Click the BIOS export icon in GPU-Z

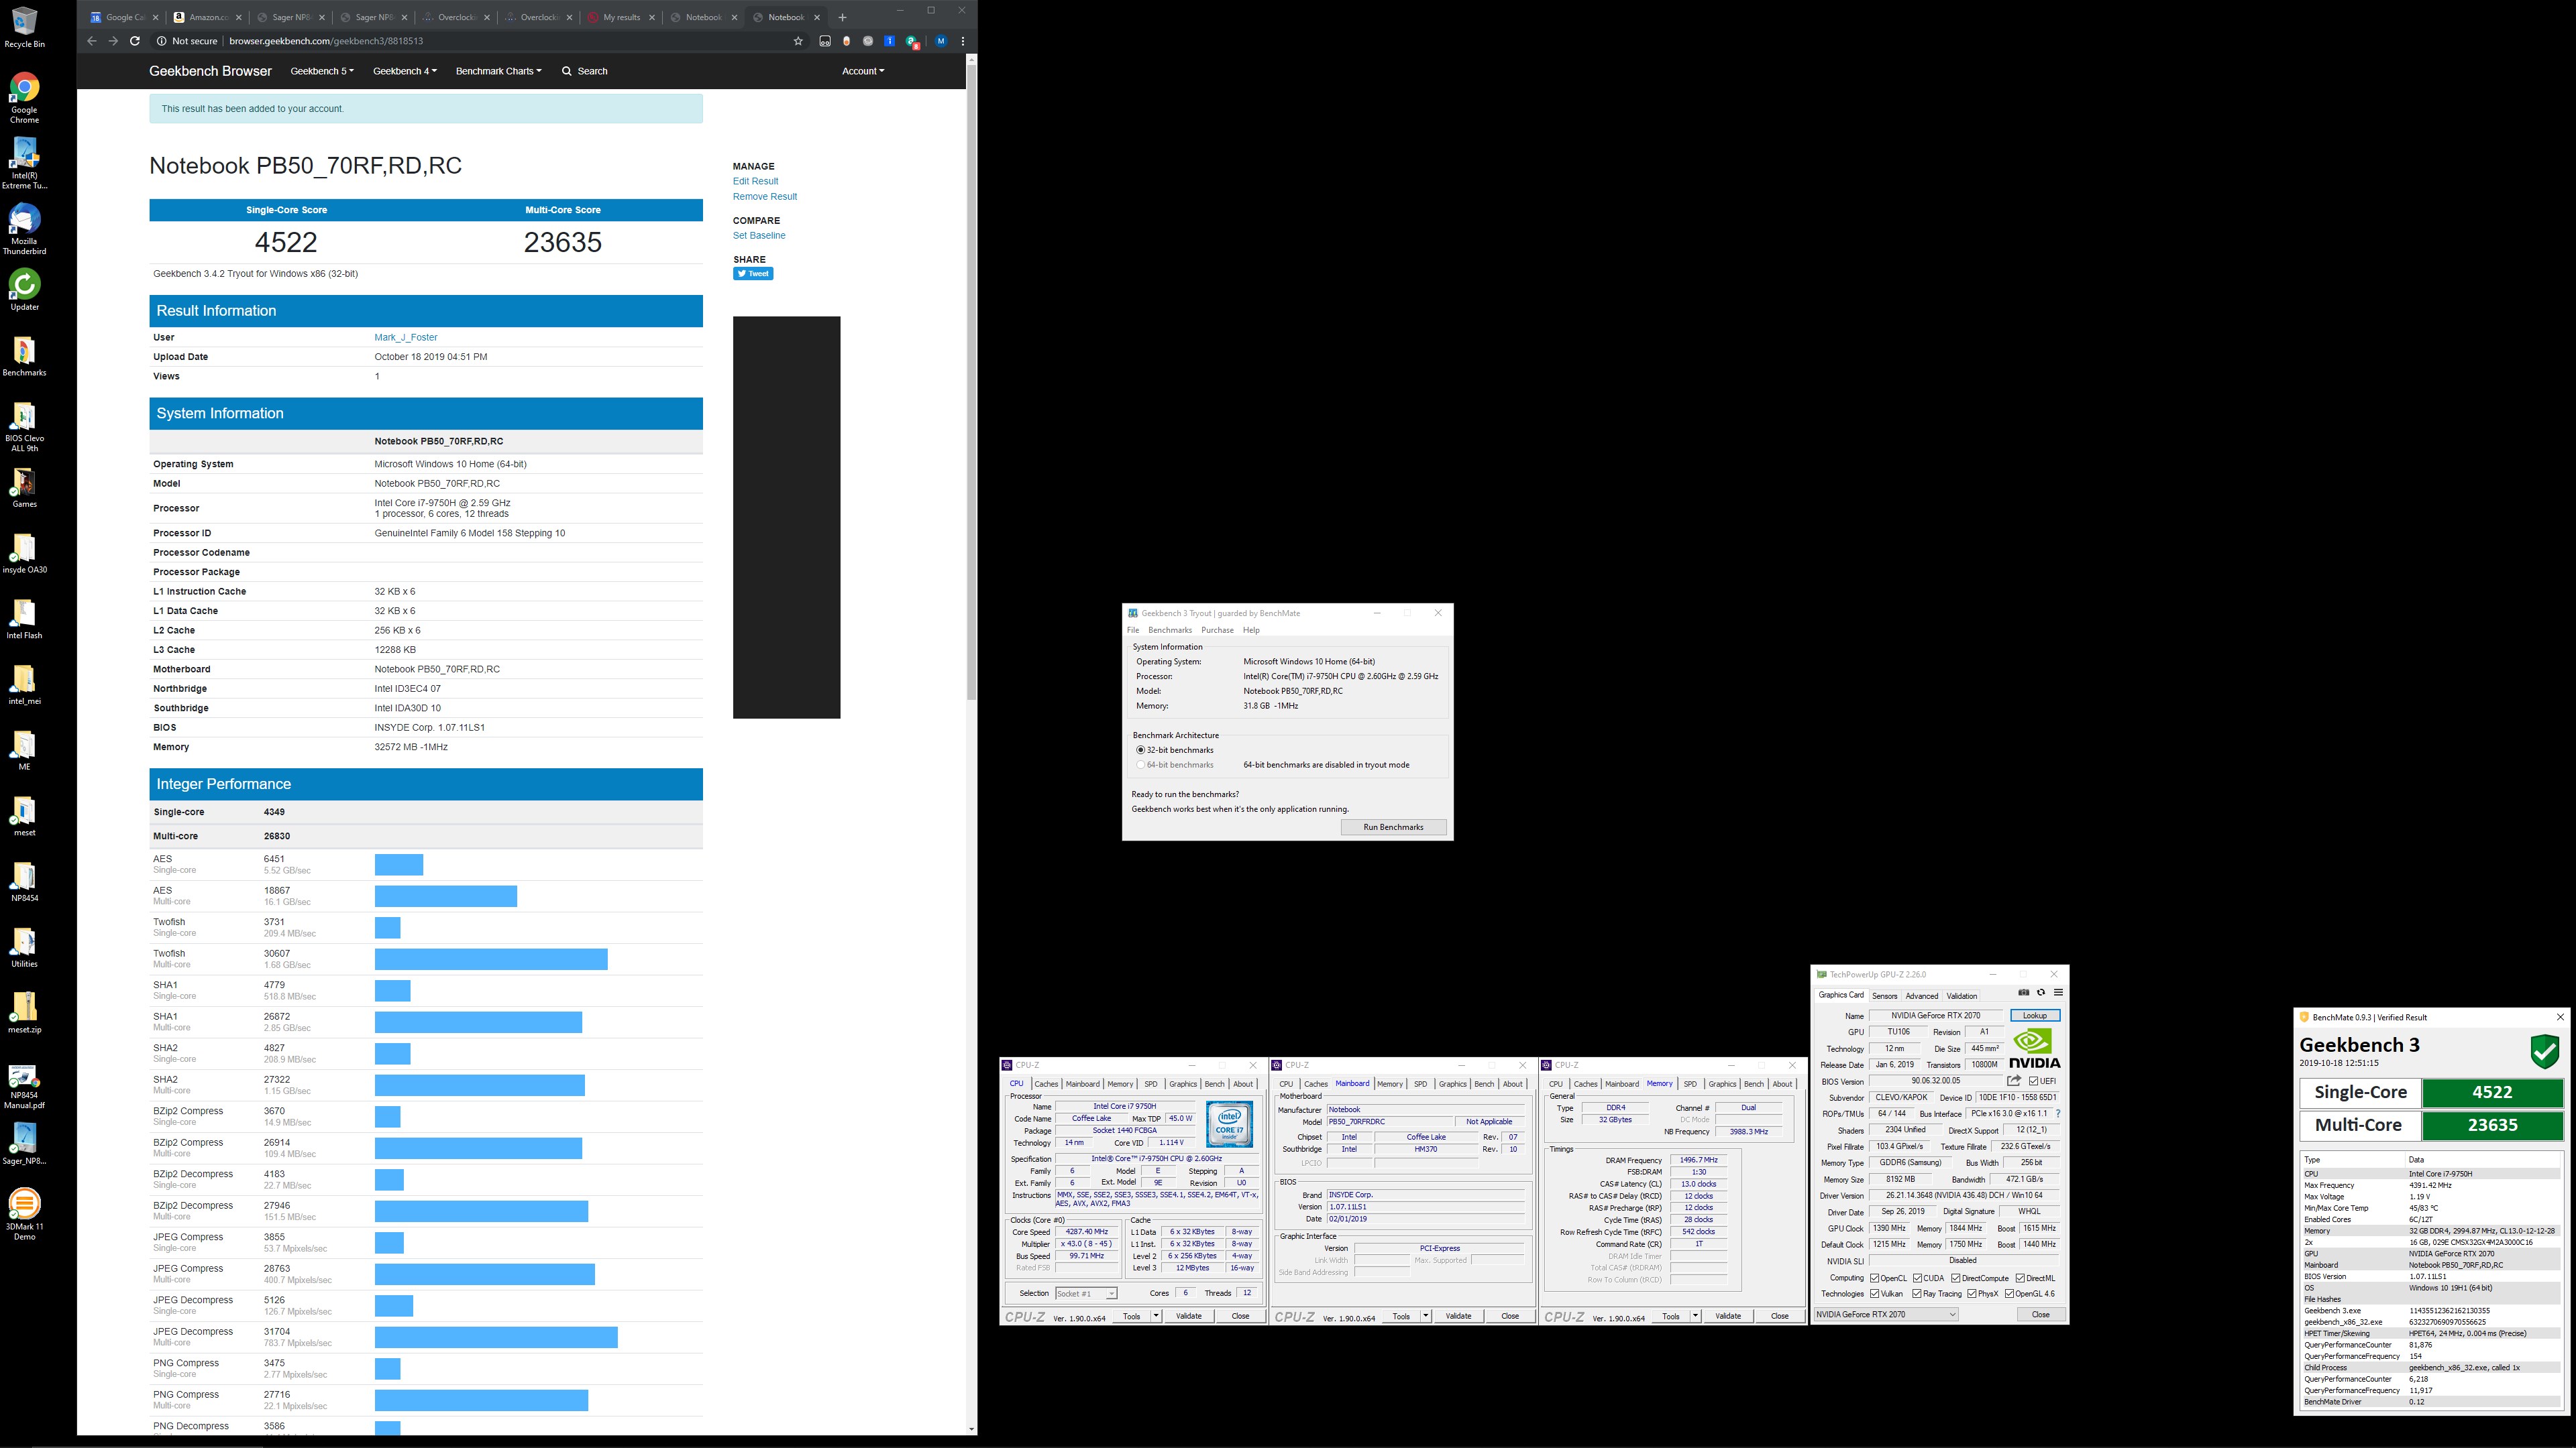[2014, 1081]
